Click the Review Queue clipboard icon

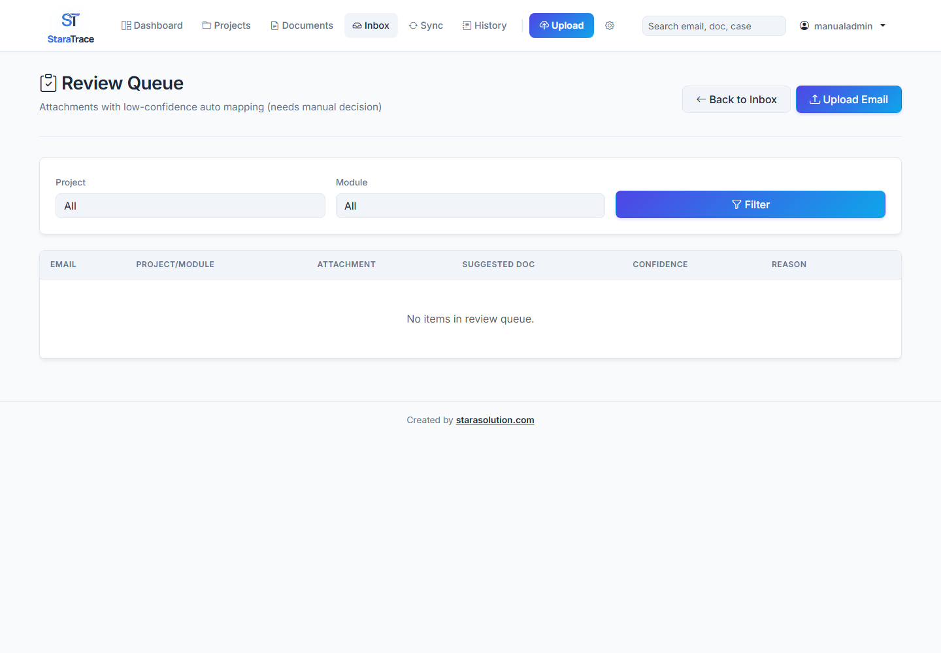pos(48,83)
